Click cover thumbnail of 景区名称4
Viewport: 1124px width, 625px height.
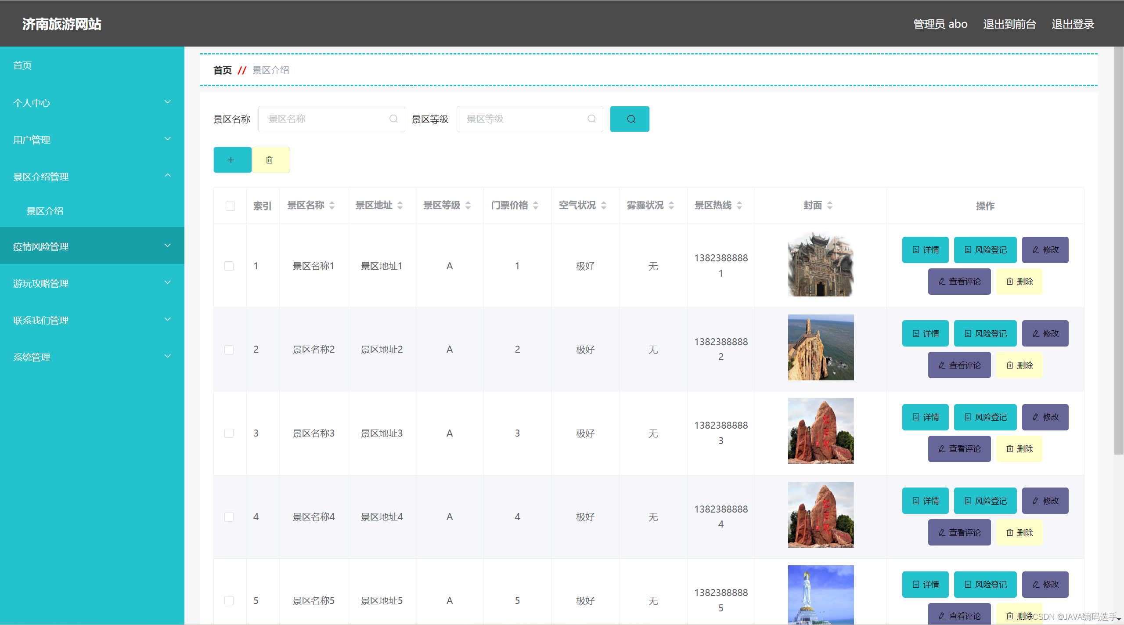coord(821,515)
